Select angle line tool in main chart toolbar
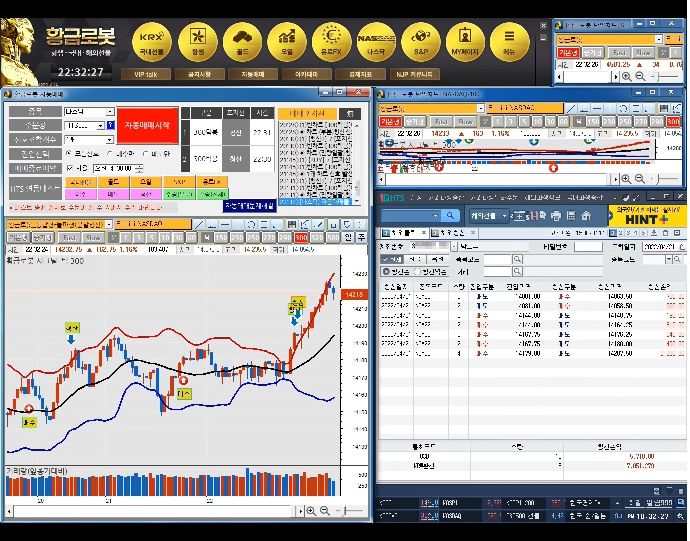Screen dimensions: 690x541 pos(212,224)
